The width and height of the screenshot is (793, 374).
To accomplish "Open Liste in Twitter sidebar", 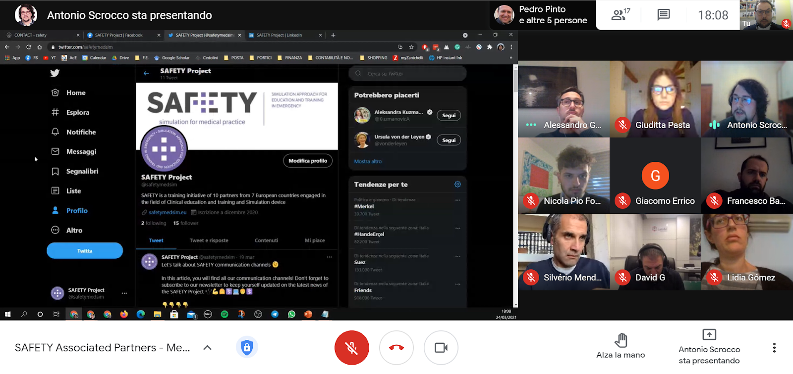I will [x=66, y=191].
